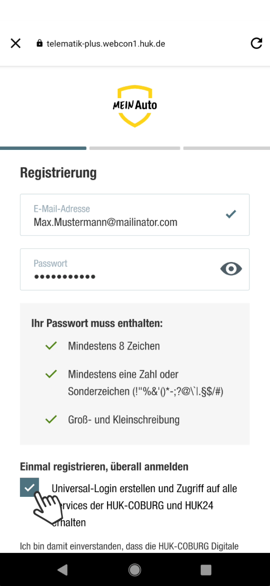Close the webview with the X icon

click(x=15, y=43)
